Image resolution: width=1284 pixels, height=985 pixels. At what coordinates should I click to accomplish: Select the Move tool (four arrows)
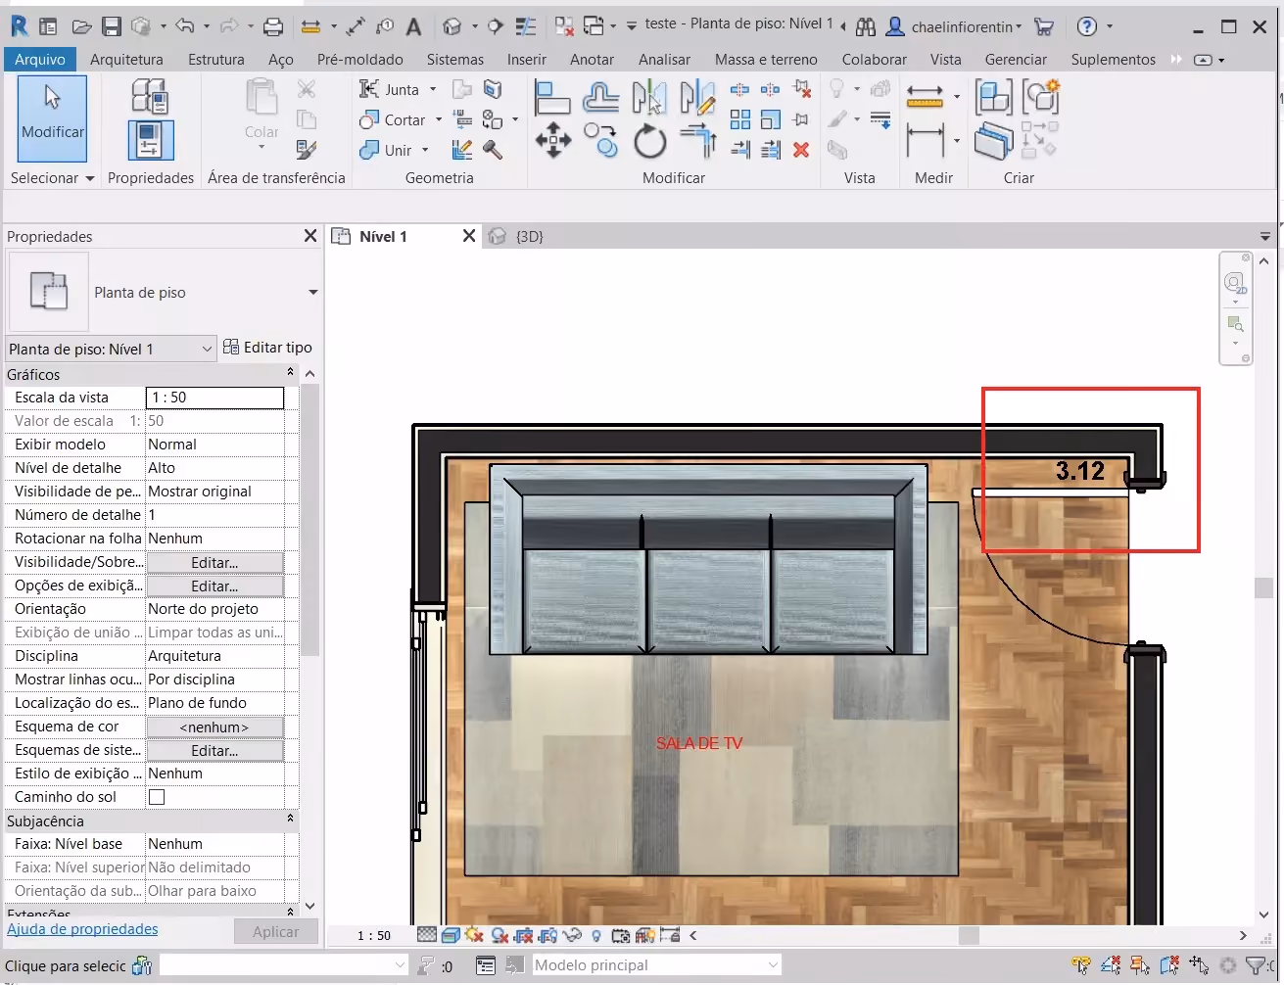(x=553, y=141)
